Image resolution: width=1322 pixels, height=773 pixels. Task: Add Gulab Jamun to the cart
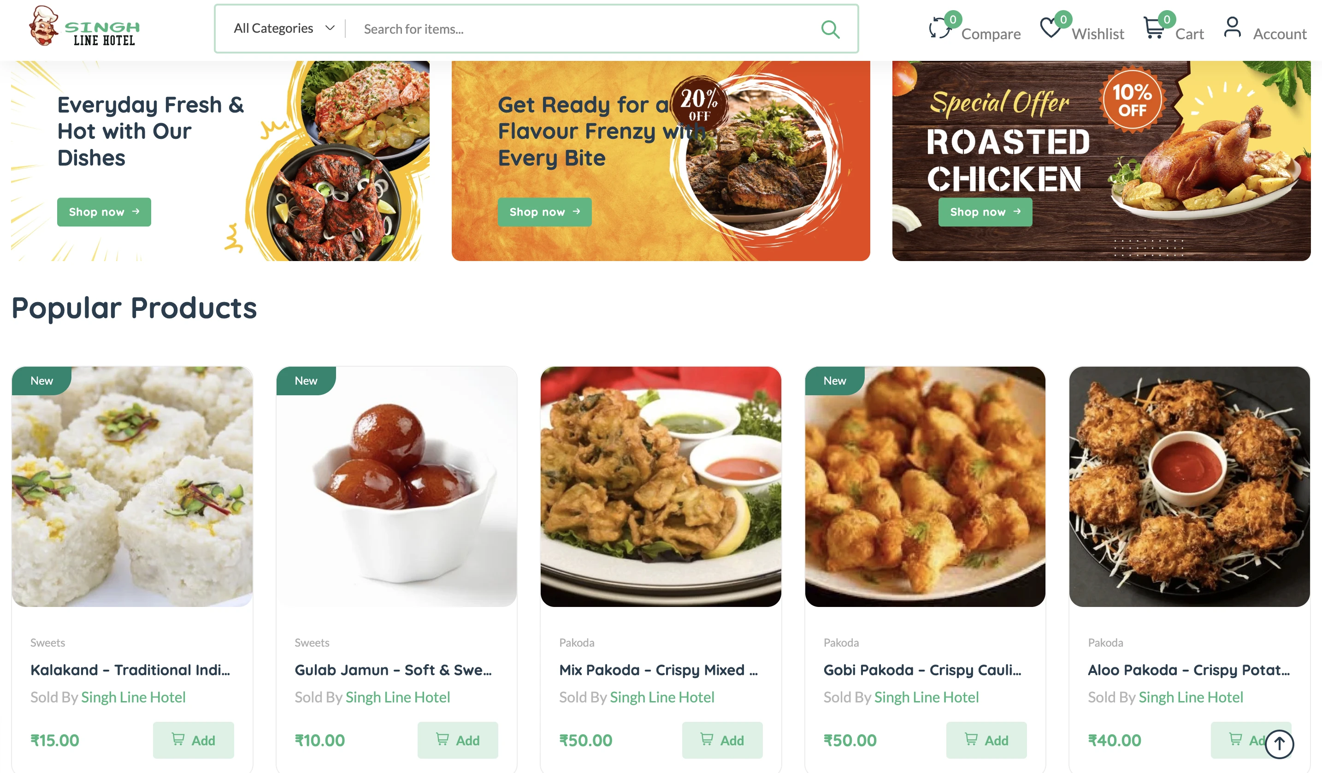[458, 740]
